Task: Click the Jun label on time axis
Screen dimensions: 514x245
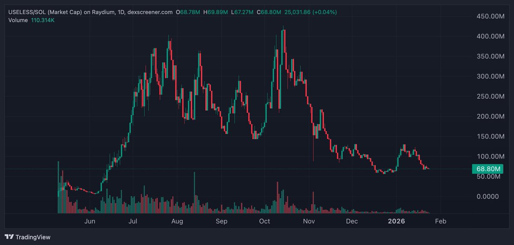Action: coord(90,221)
